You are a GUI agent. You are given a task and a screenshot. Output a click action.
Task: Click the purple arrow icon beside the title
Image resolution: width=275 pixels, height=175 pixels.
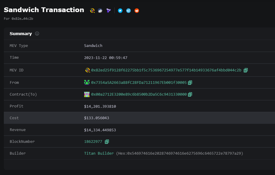(x=109, y=11)
